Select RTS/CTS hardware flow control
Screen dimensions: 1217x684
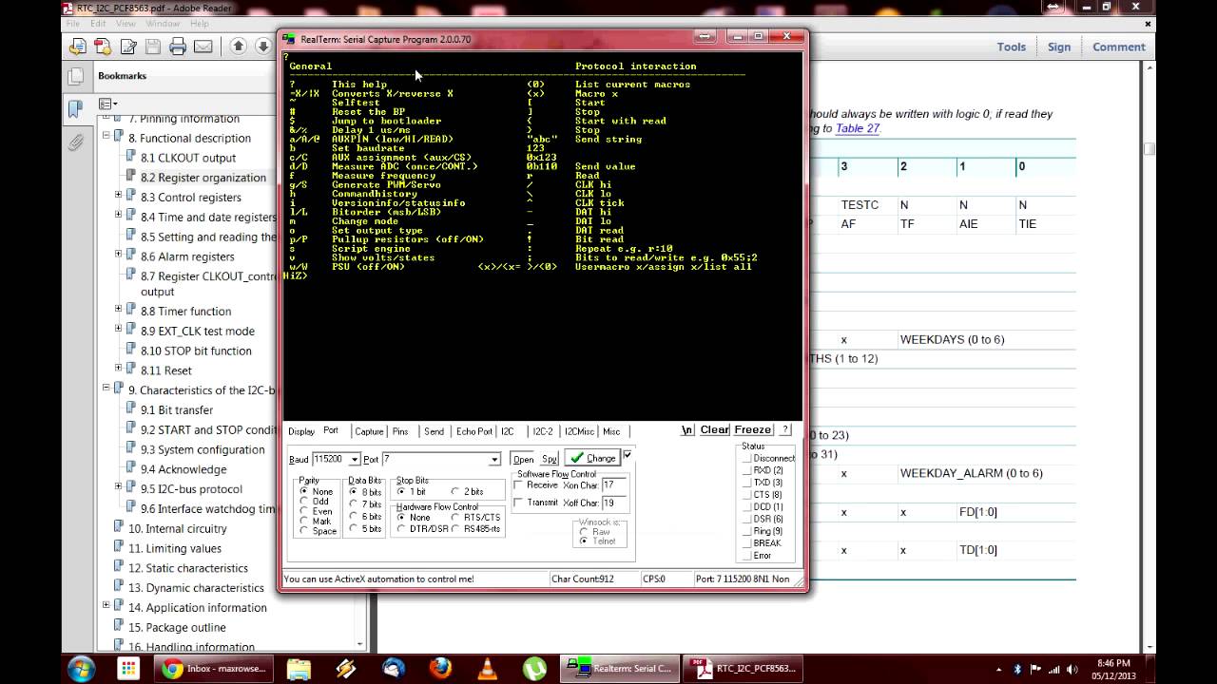(476, 517)
